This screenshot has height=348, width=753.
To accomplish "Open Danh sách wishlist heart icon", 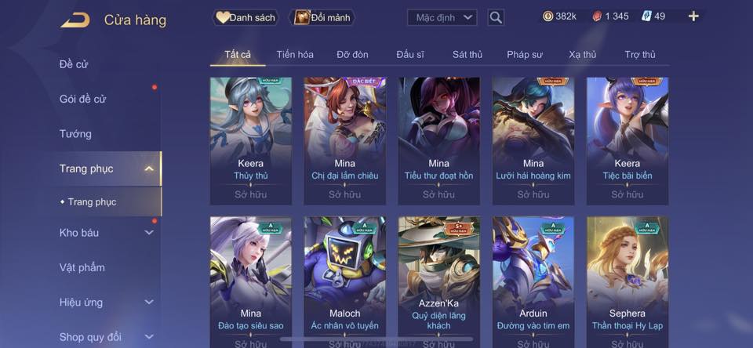I will [x=222, y=18].
